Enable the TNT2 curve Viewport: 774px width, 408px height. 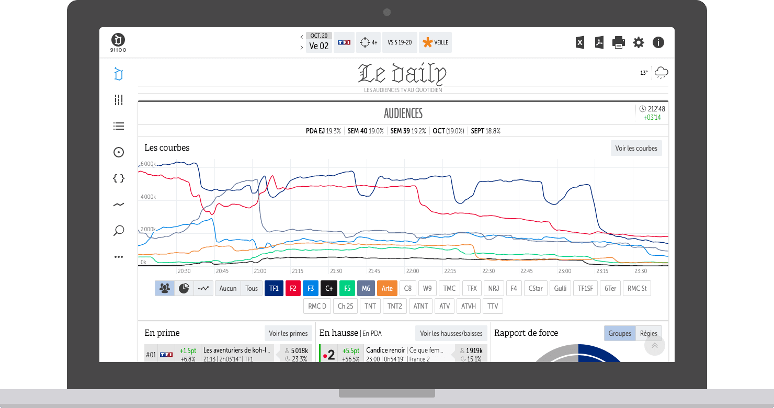[x=395, y=306]
